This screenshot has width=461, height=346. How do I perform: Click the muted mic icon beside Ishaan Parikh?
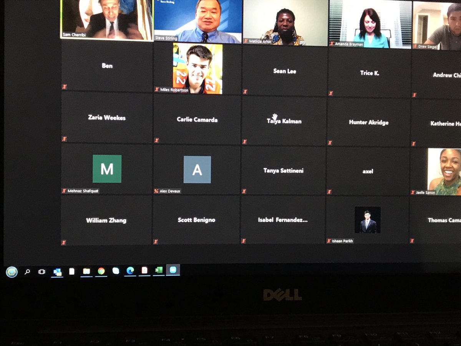(329, 241)
